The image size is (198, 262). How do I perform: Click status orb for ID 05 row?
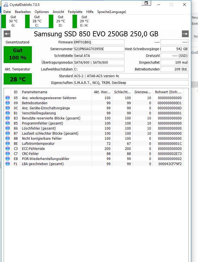pos(8,98)
